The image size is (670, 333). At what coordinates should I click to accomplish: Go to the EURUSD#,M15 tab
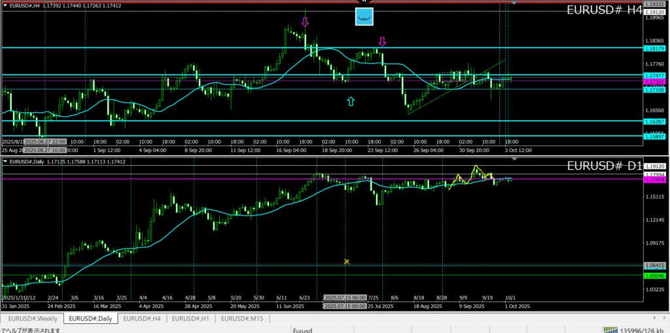pyautogui.click(x=241, y=319)
